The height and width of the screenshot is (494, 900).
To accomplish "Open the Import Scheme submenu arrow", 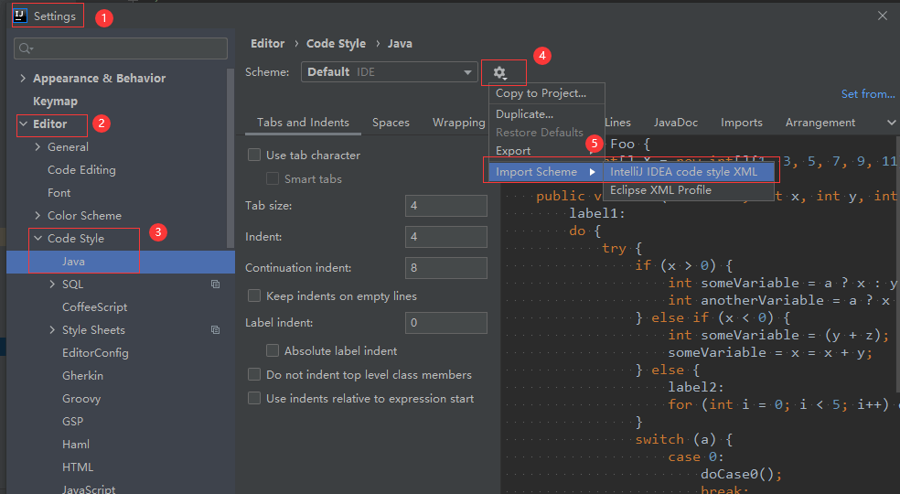I will (x=592, y=172).
